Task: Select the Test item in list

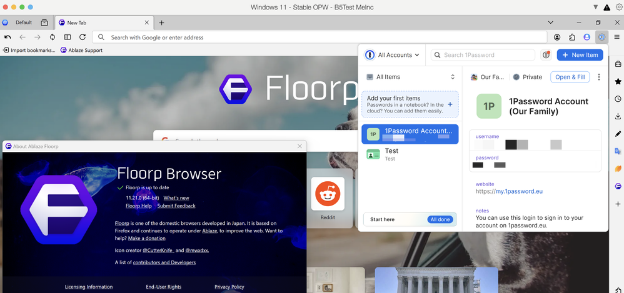Action: (410, 154)
